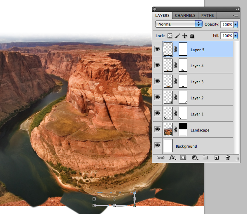This screenshot has width=247, height=214.
Task: Select the Layer 3 name
Action: point(197,82)
